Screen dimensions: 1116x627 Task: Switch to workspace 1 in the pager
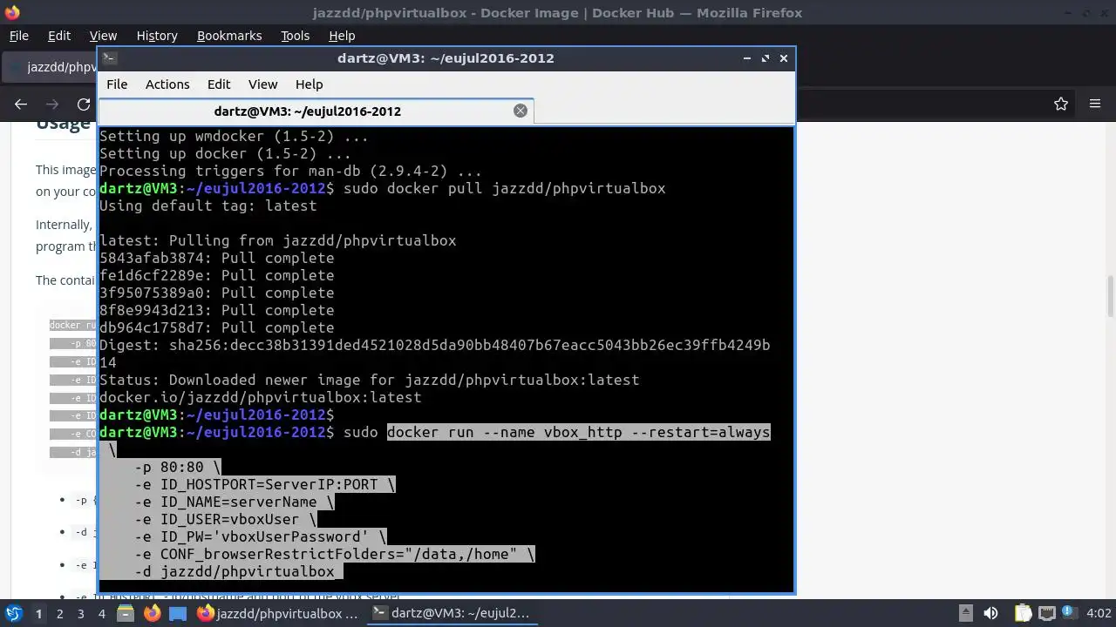(x=38, y=613)
